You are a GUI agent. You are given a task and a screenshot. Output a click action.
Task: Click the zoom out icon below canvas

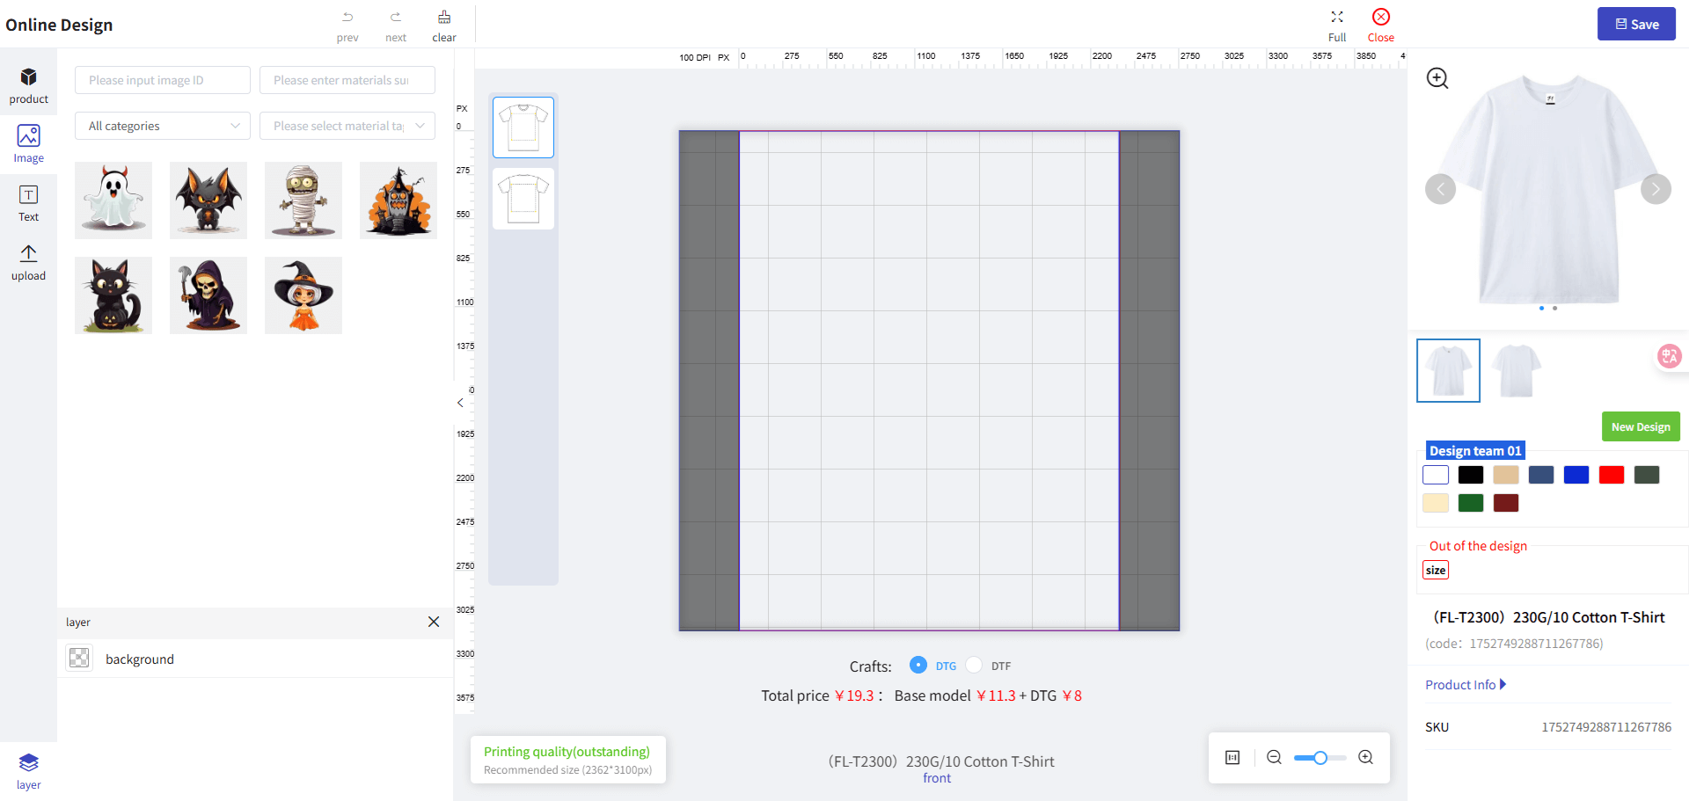[1274, 757]
